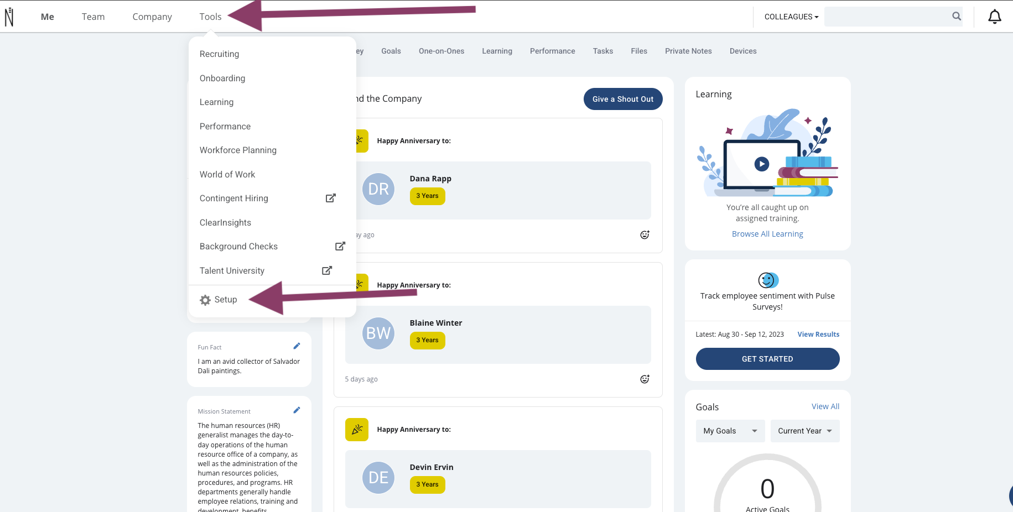
Task: Play the Learning video illustration
Action: pyautogui.click(x=762, y=164)
